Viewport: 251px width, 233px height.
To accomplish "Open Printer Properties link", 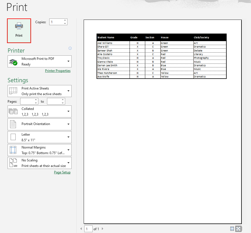I will (x=58, y=71).
